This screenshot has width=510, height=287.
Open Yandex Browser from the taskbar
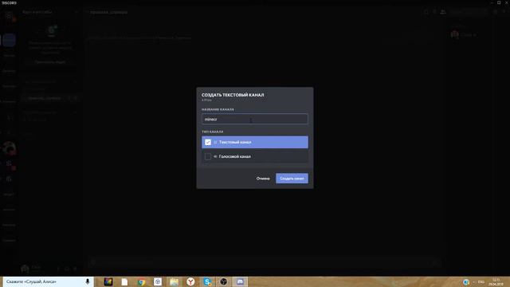point(190,281)
